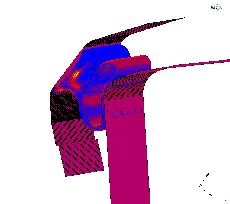230x204 pixels.
Task: Click the red stress spot on the seal's left lip
Action: tap(59, 90)
